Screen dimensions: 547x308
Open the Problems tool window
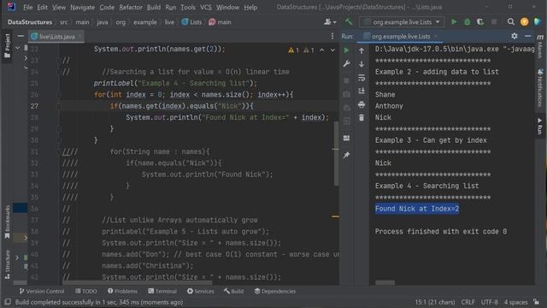click(122, 291)
